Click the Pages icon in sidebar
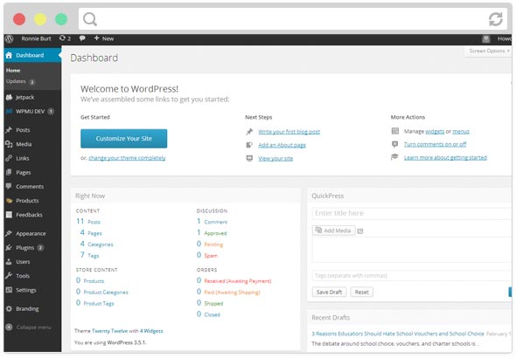 (x=9, y=172)
